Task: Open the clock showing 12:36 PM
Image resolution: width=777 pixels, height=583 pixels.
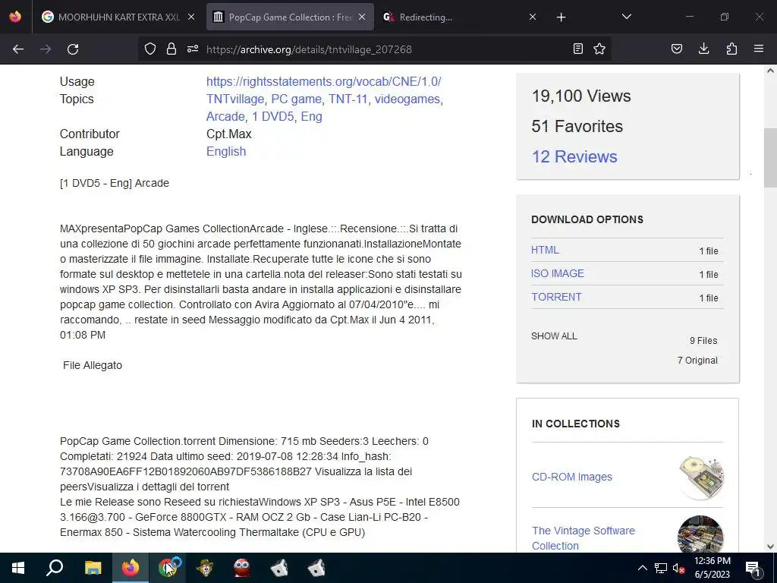Action: (x=712, y=568)
